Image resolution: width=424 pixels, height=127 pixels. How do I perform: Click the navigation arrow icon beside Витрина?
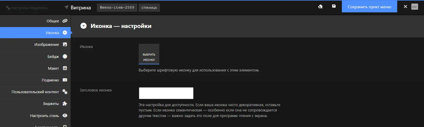(x=67, y=7)
